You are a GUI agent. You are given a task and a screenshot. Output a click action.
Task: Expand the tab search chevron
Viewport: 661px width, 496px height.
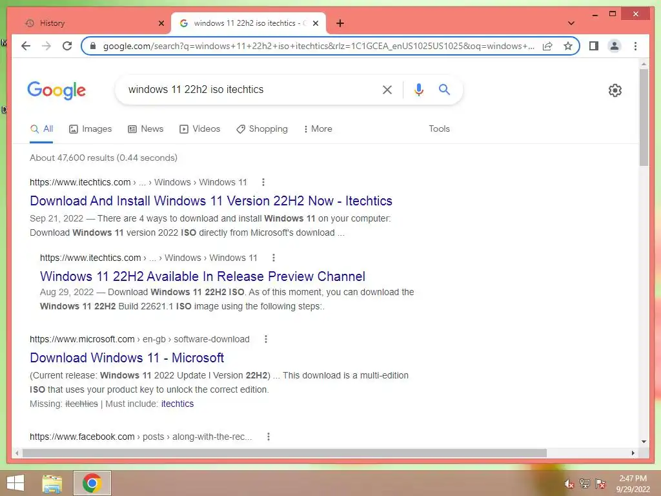(x=571, y=23)
